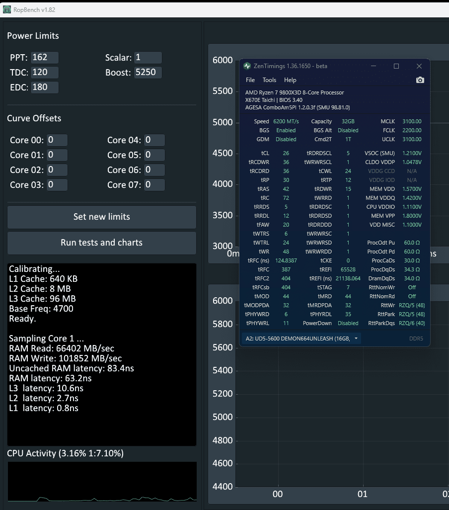Click the L3 latency 10.6ns line
The height and width of the screenshot is (510, 449).
[46, 388]
